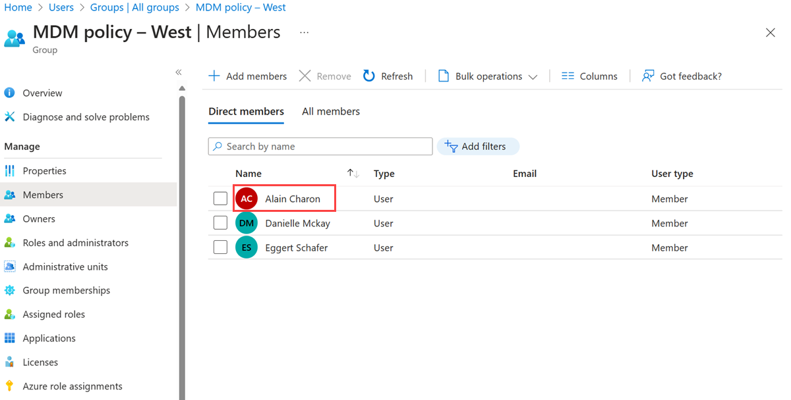The width and height of the screenshot is (791, 400).
Task: Collapse the left navigation menu
Action: coord(179,72)
